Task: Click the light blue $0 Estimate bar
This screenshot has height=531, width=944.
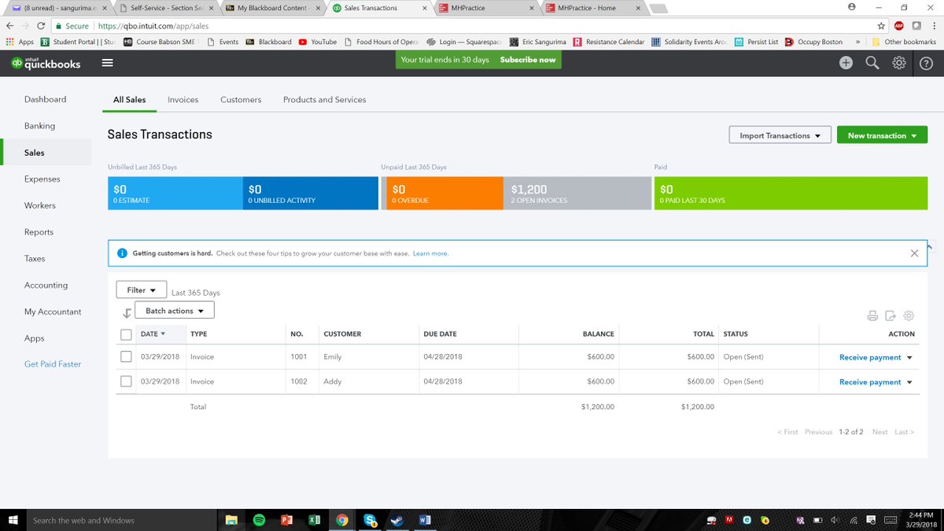Action: click(x=175, y=194)
